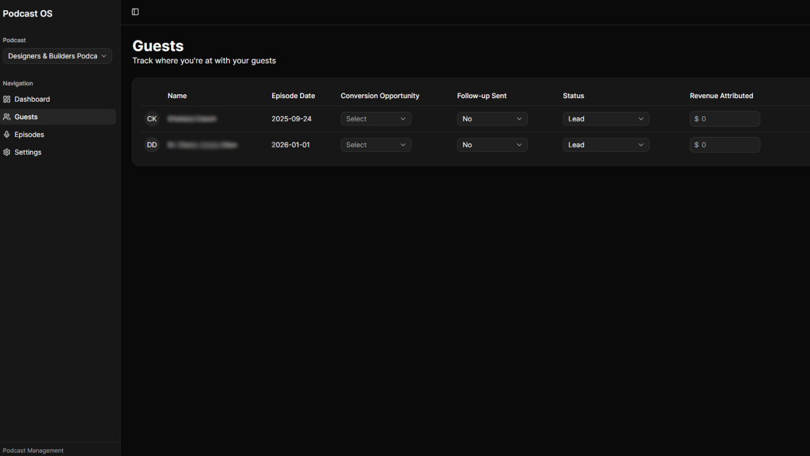Screen dimensions: 810x456
Task: Expand the Follow-up Sent dropdown in first row
Action: [492, 119]
